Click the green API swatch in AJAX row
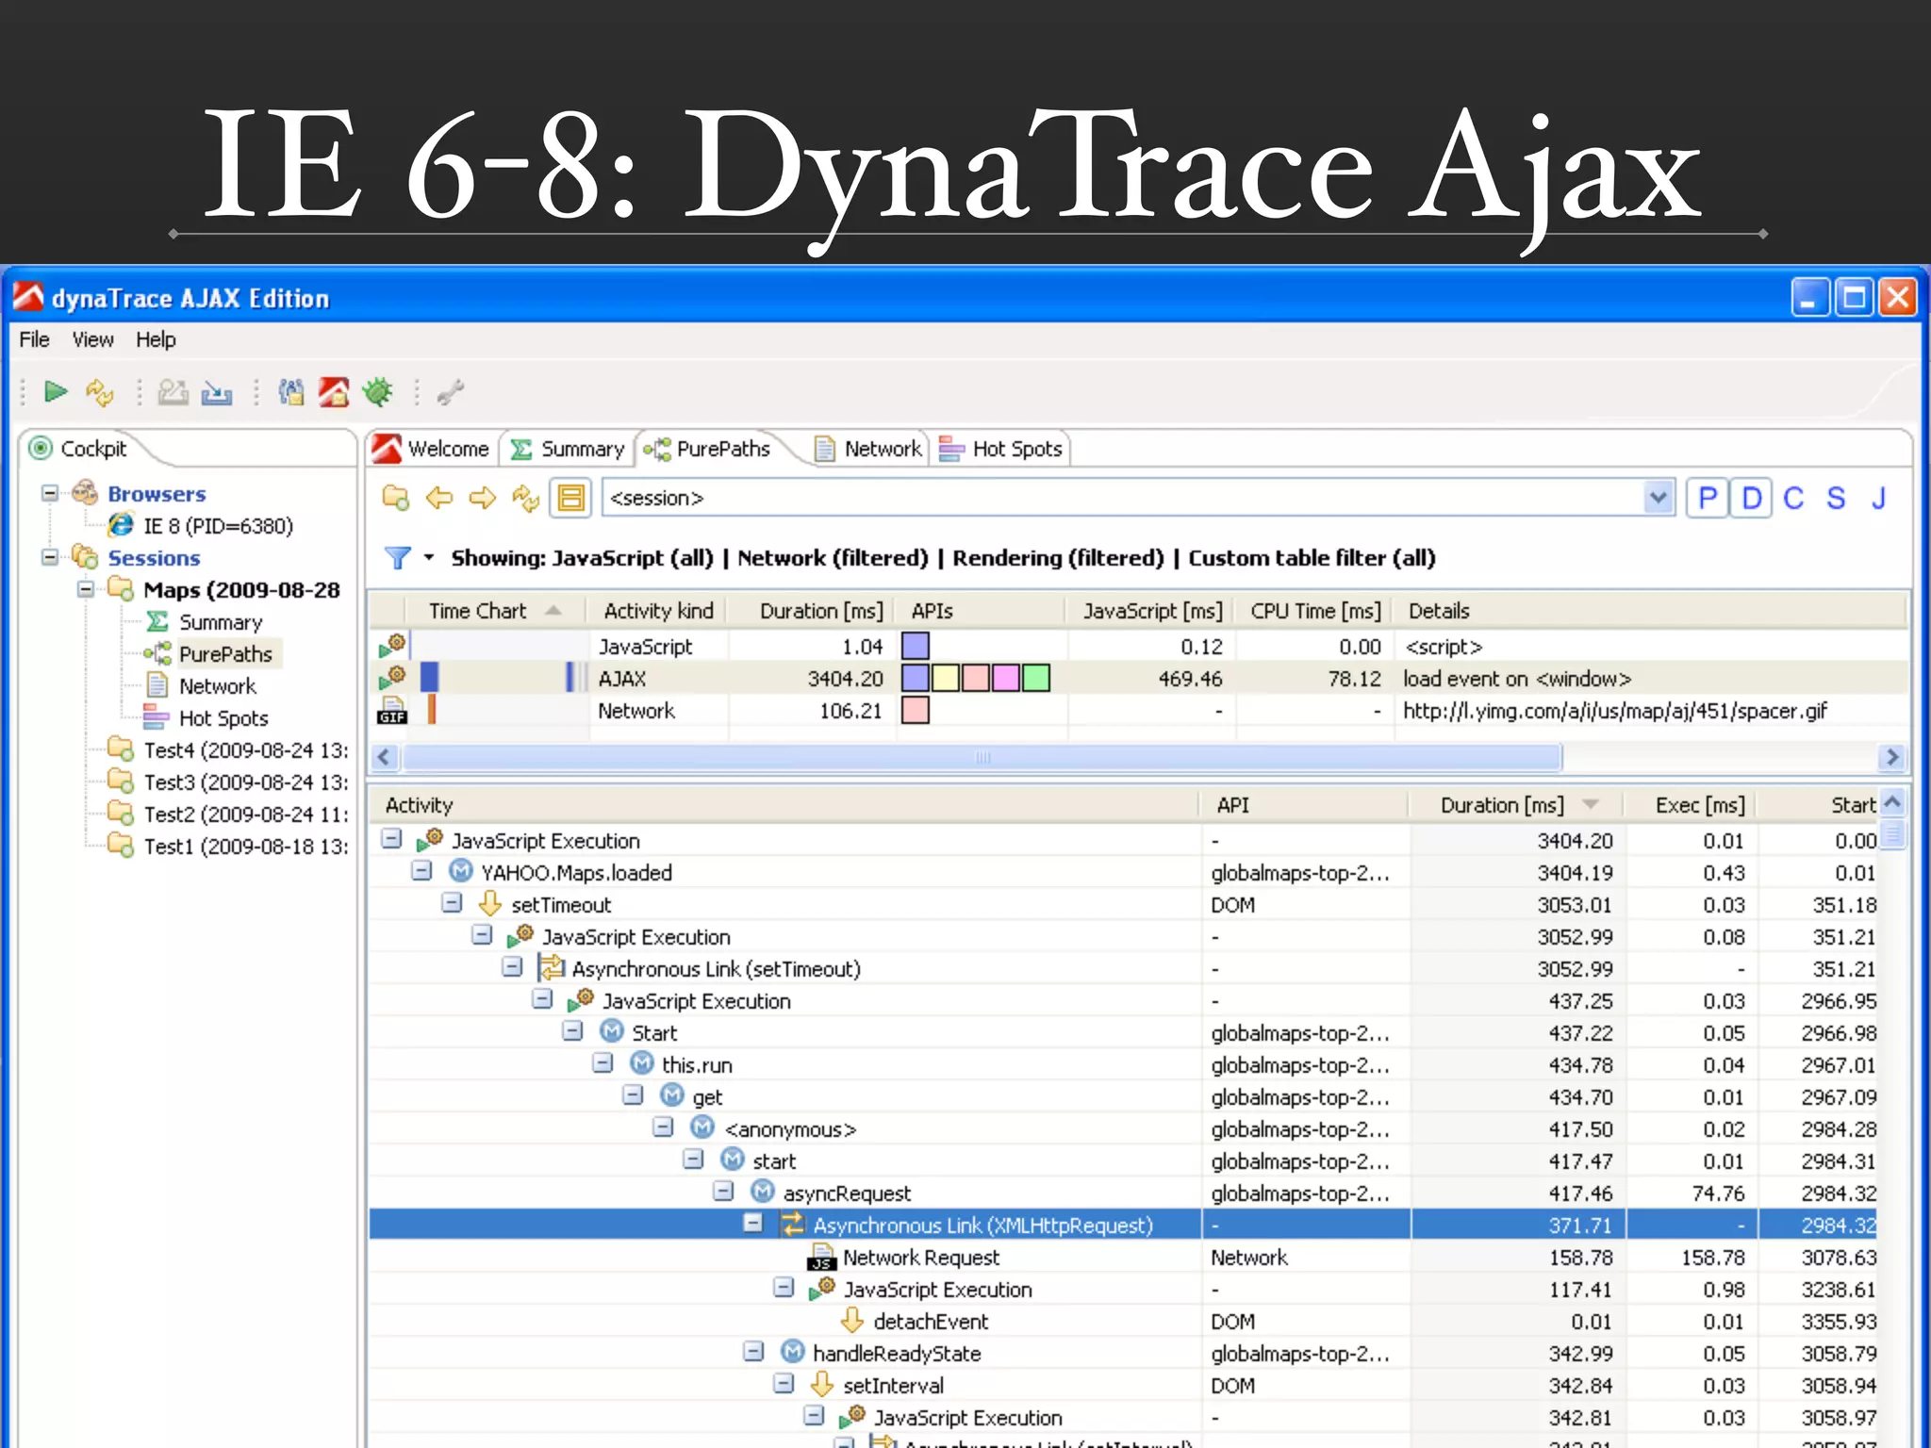Viewport: 1931px width, 1448px height. [1036, 678]
